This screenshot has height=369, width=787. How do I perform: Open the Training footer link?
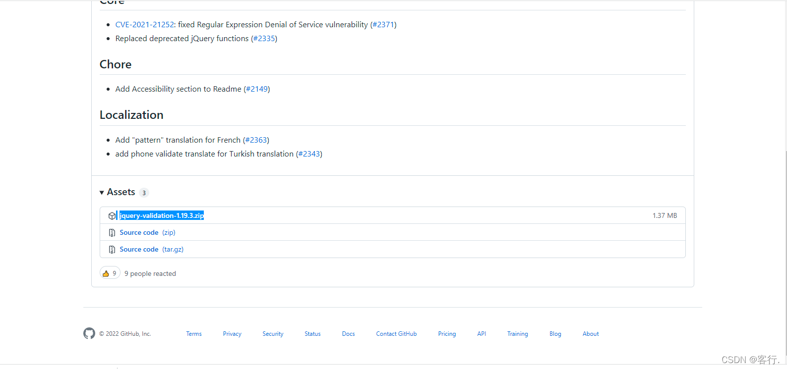click(x=517, y=334)
